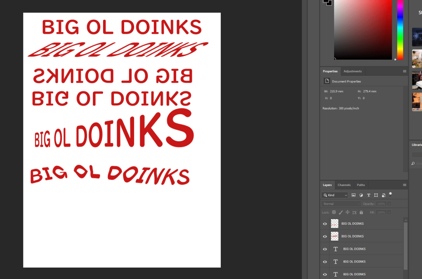Click the smart object filter icon

click(x=383, y=195)
